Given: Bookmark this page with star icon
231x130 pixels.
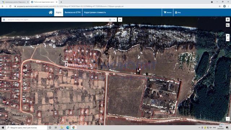Looking at the screenshot, I should click(220, 6).
